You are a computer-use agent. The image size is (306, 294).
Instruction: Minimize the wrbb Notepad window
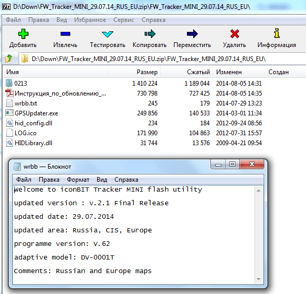click(x=218, y=164)
